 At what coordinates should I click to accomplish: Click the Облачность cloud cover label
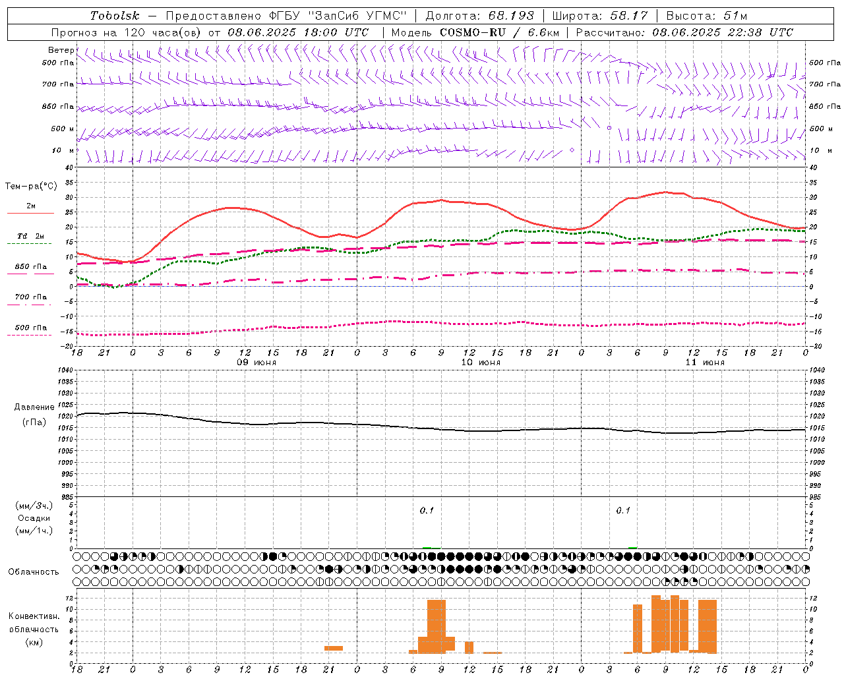click(x=34, y=572)
